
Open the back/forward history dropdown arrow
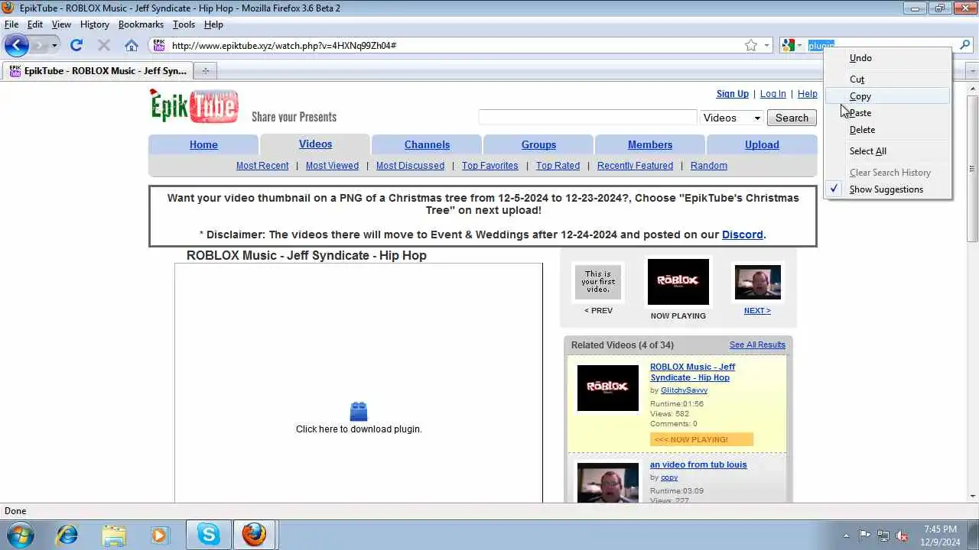tap(54, 46)
